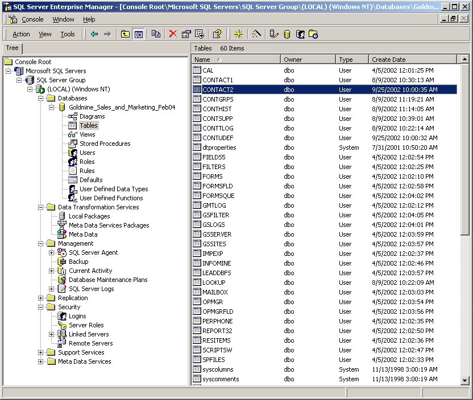This screenshot has height=400, width=473.
Task: Click the red Delete X icon
Action: click(173, 34)
